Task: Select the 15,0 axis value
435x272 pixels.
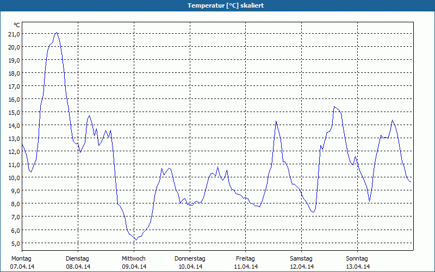Action: (14, 113)
